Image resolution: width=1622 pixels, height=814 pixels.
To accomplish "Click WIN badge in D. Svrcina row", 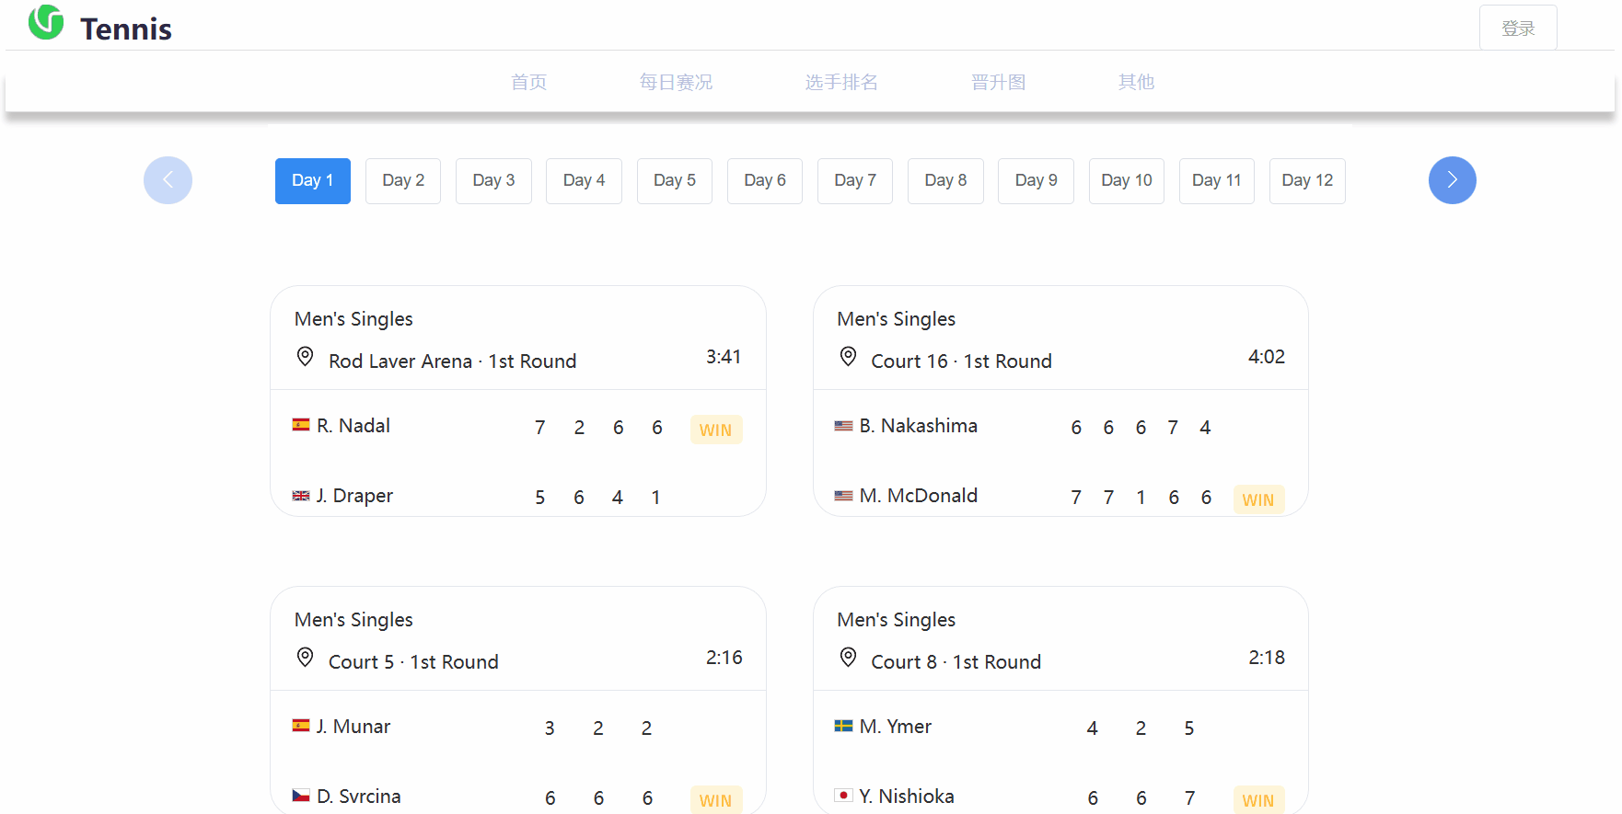I will click(x=716, y=800).
